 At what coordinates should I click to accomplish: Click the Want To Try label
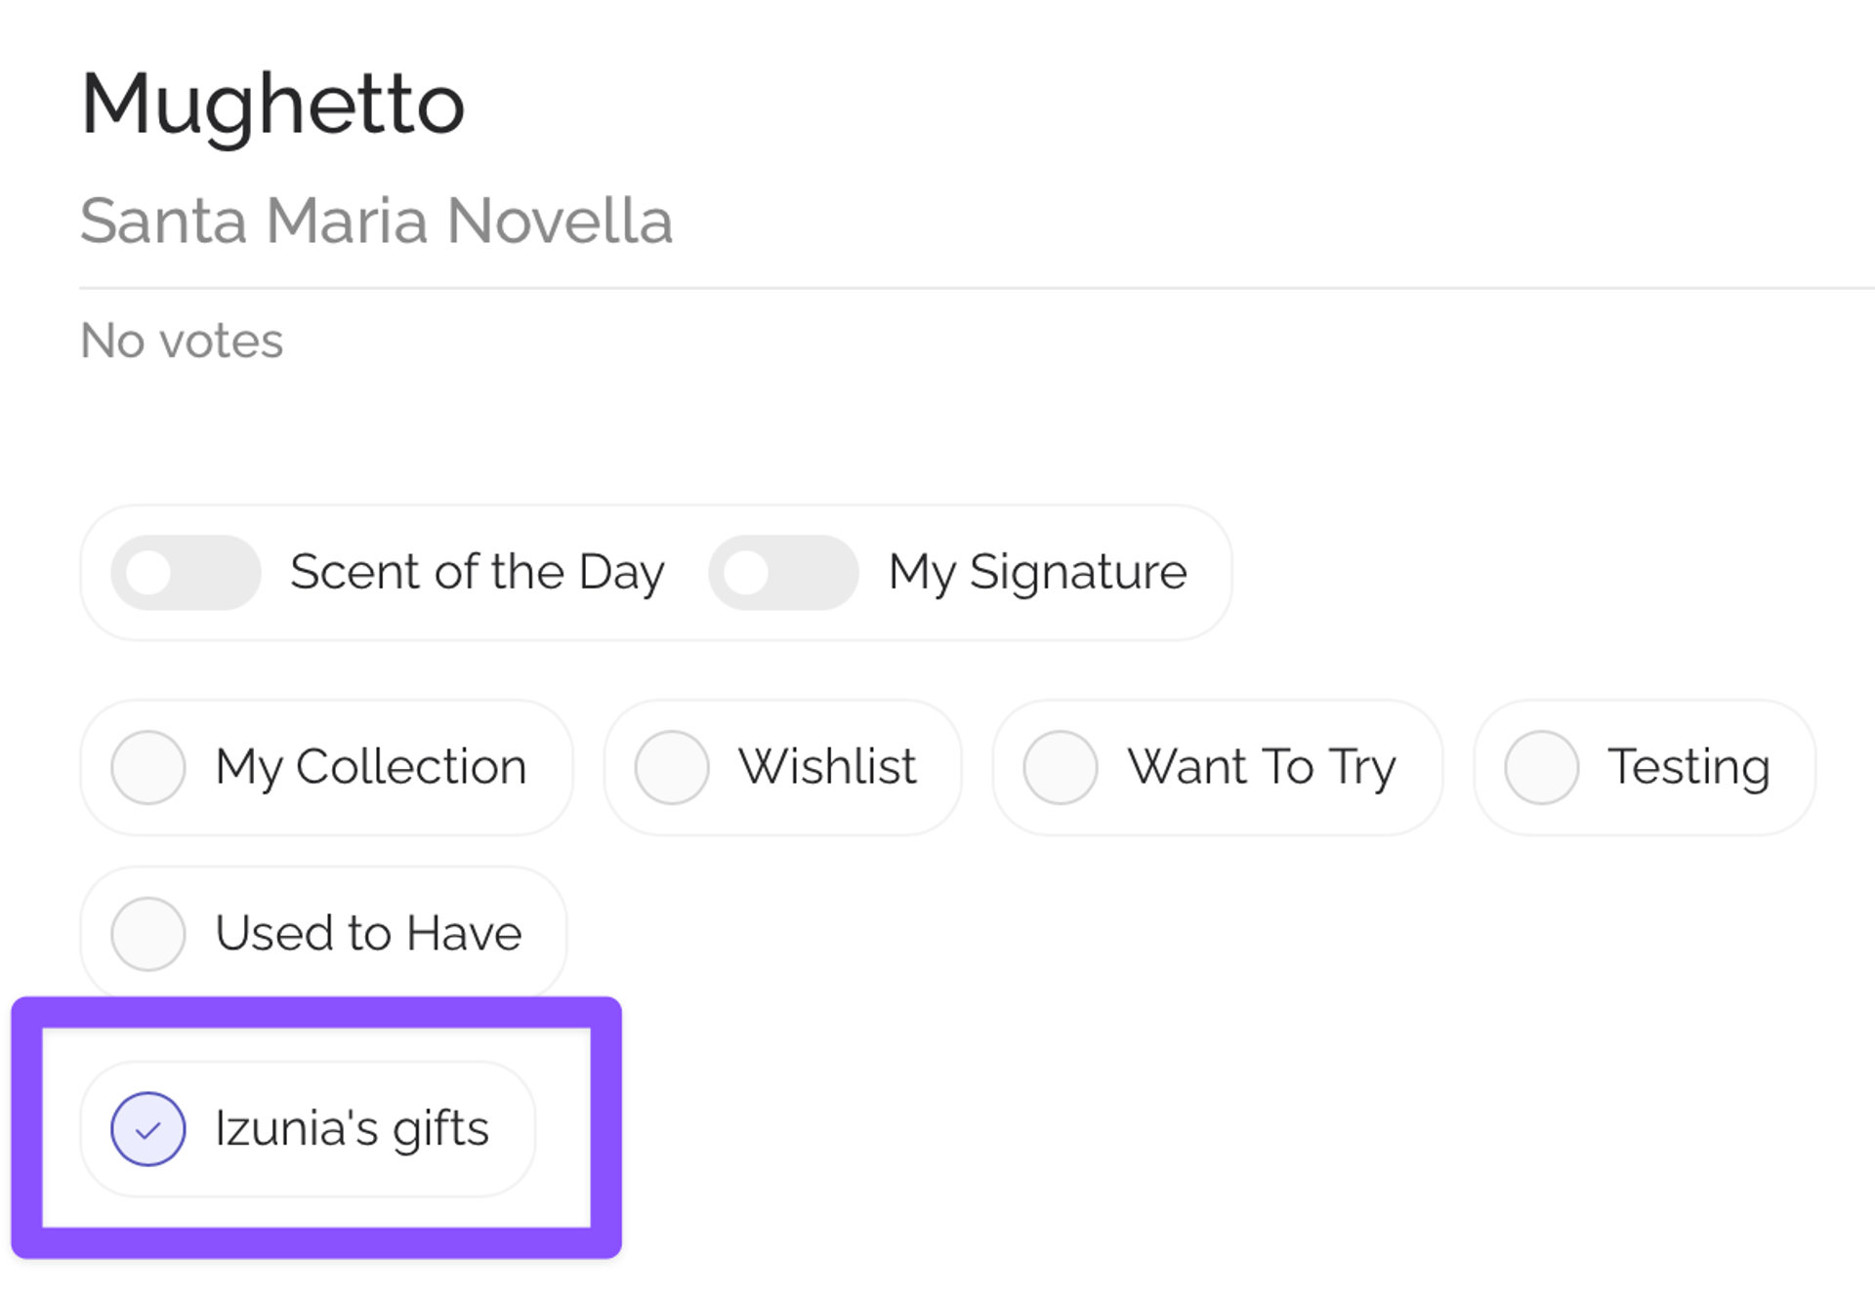pyautogui.click(x=1262, y=767)
